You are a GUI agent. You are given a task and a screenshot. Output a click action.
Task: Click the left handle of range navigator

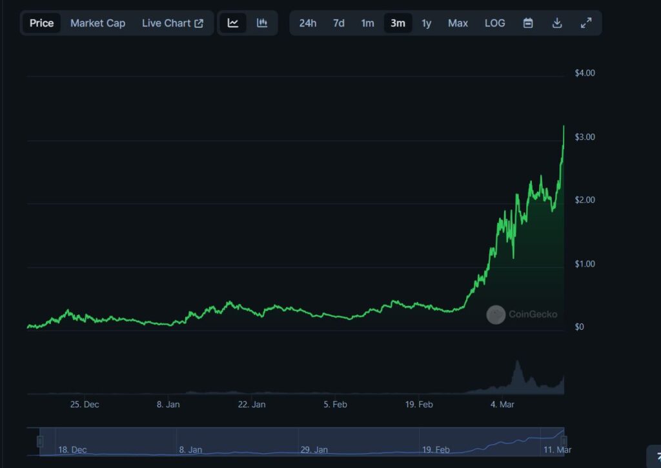pos(40,441)
